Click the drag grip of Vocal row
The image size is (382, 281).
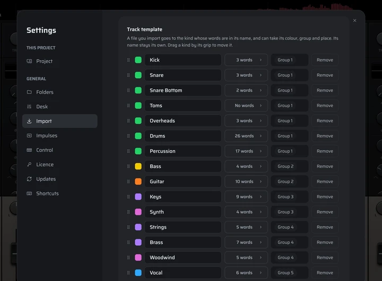pyautogui.click(x=128, y=273)
